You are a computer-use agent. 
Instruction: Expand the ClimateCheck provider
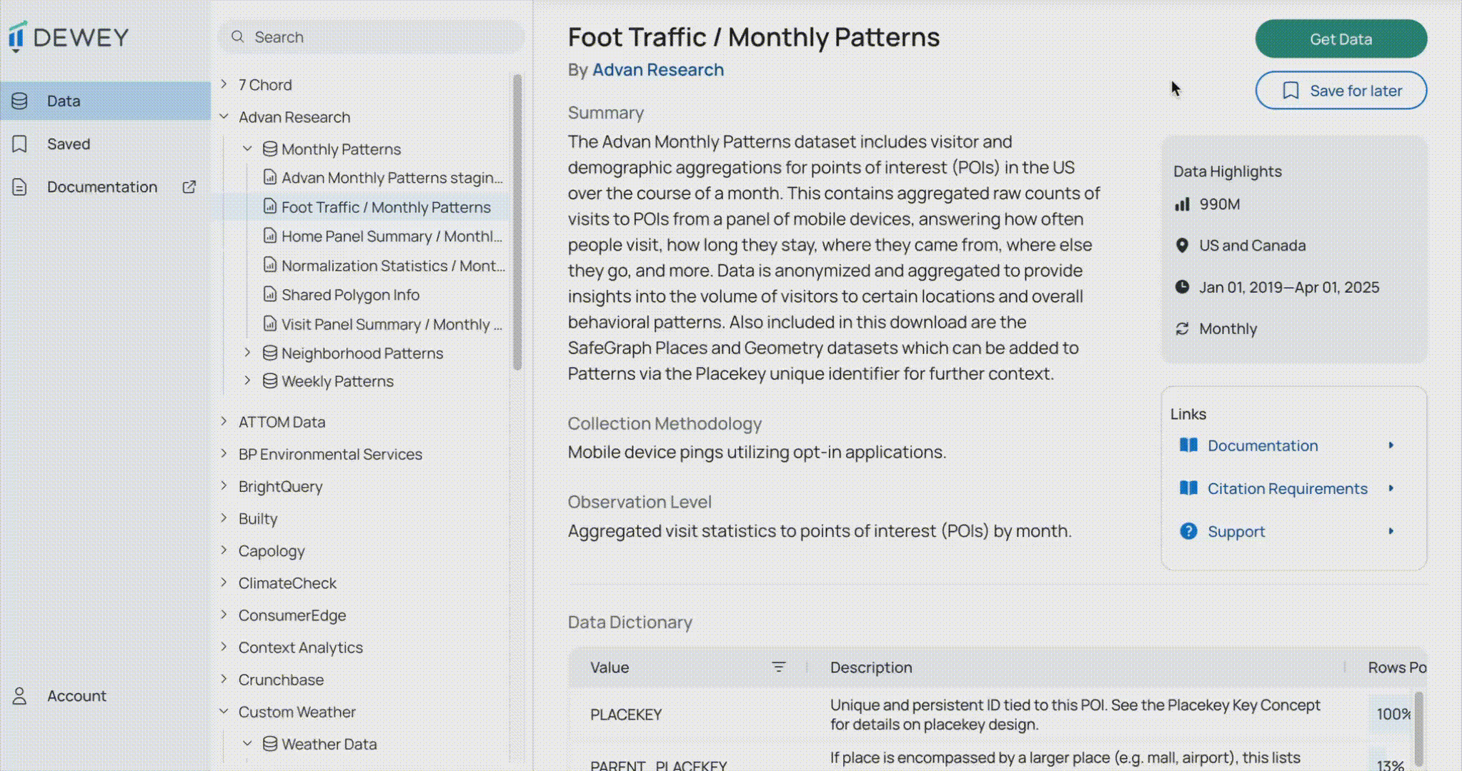point(224,583)
